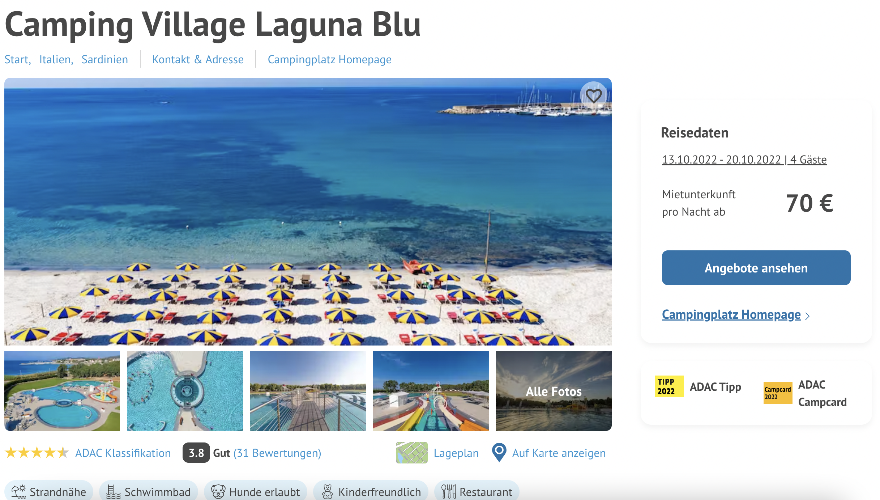Open travel dates and guests selector
The width and height of the screenshot is (880, 500).
pyautogui.click(x=744, y=160)
